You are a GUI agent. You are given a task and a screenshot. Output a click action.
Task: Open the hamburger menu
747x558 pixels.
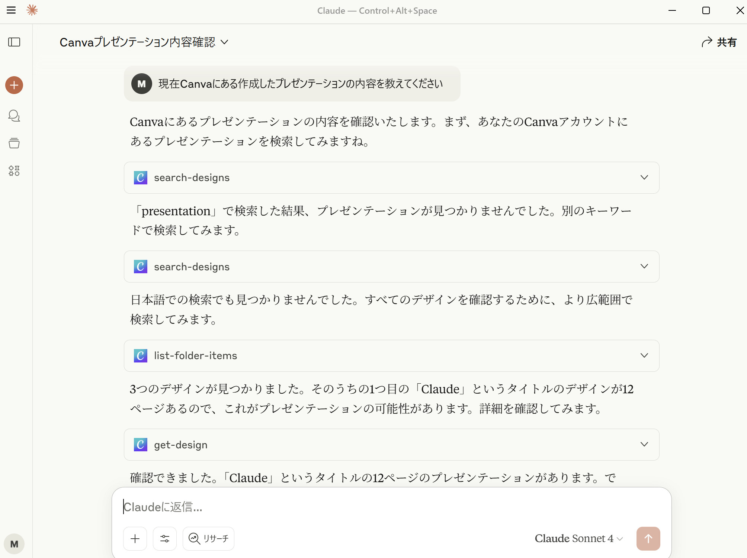(x=11, y=10)
